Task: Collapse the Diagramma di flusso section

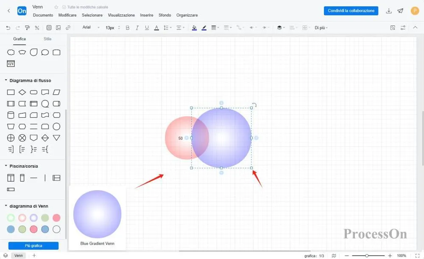Action: (6, 80)
